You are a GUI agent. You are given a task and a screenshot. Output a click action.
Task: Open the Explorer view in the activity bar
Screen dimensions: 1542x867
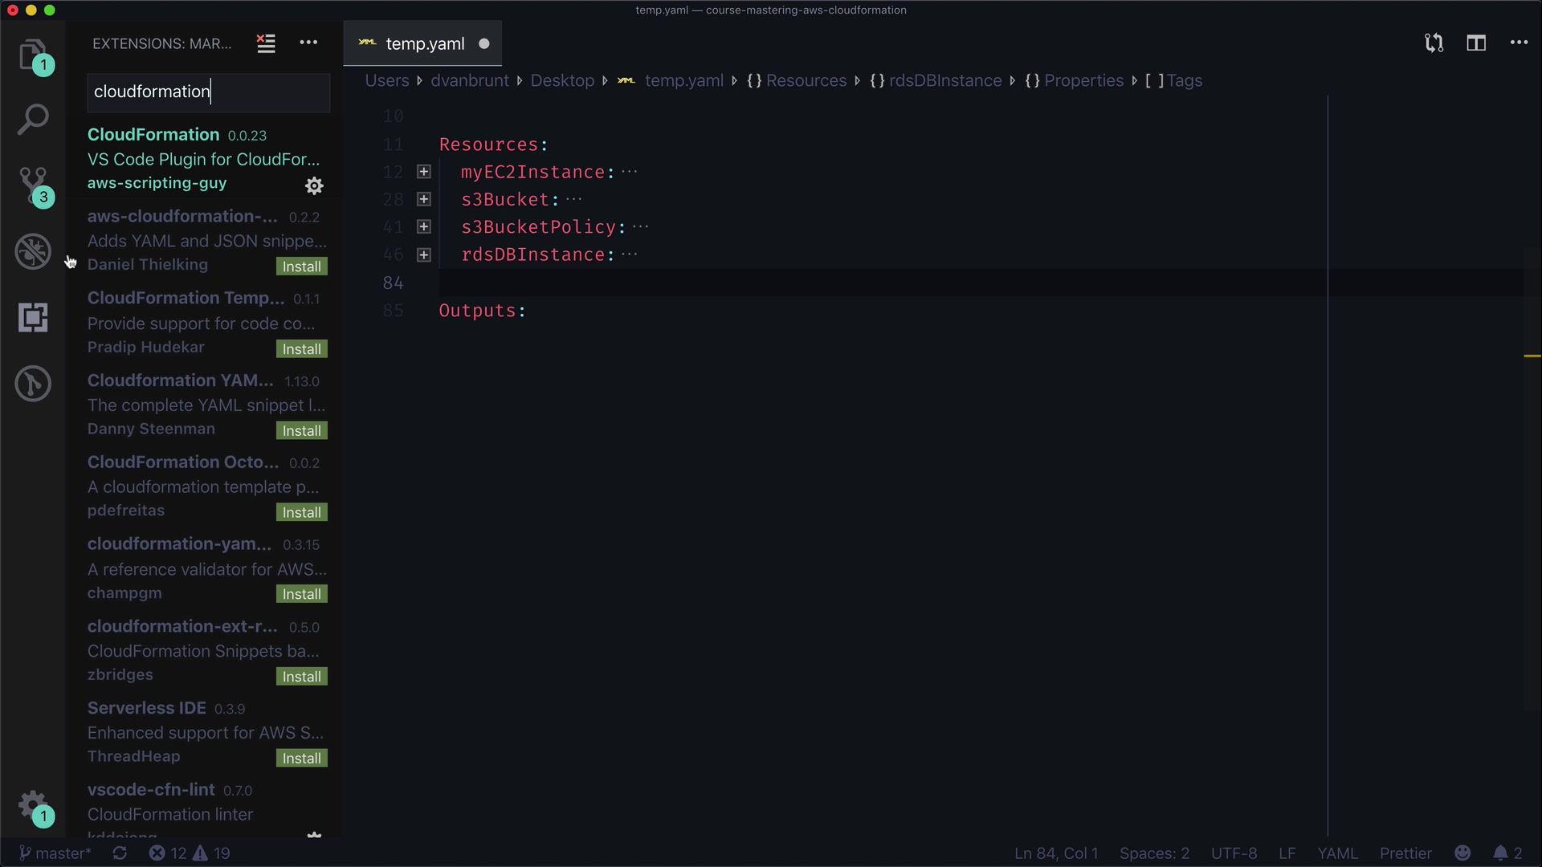point(33,55)
